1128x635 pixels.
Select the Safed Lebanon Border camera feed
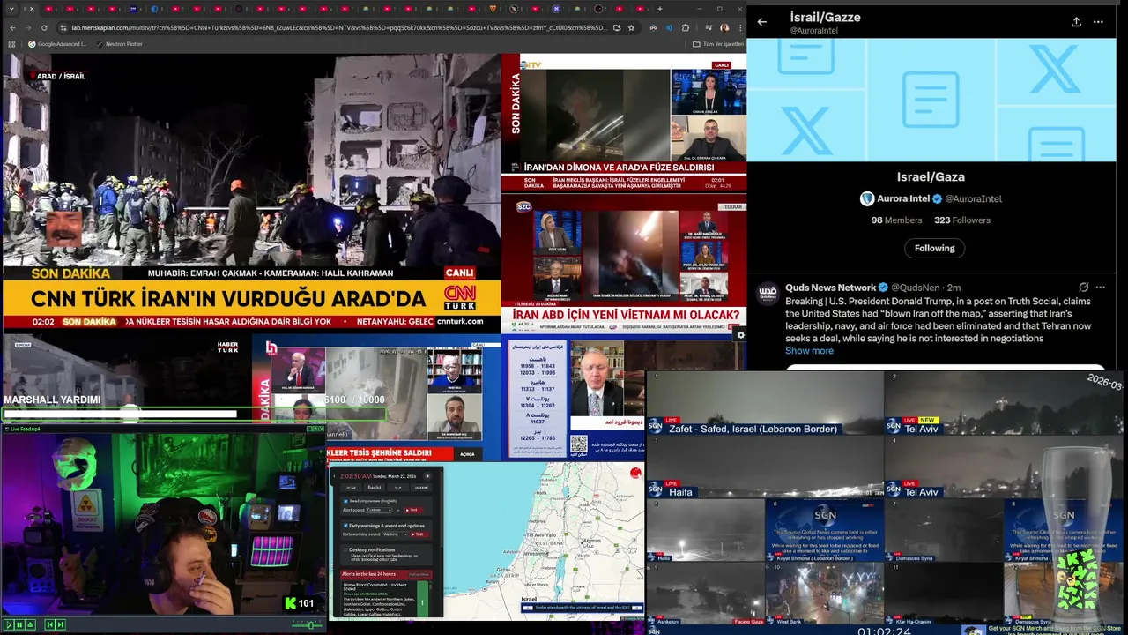coord(765,402)
